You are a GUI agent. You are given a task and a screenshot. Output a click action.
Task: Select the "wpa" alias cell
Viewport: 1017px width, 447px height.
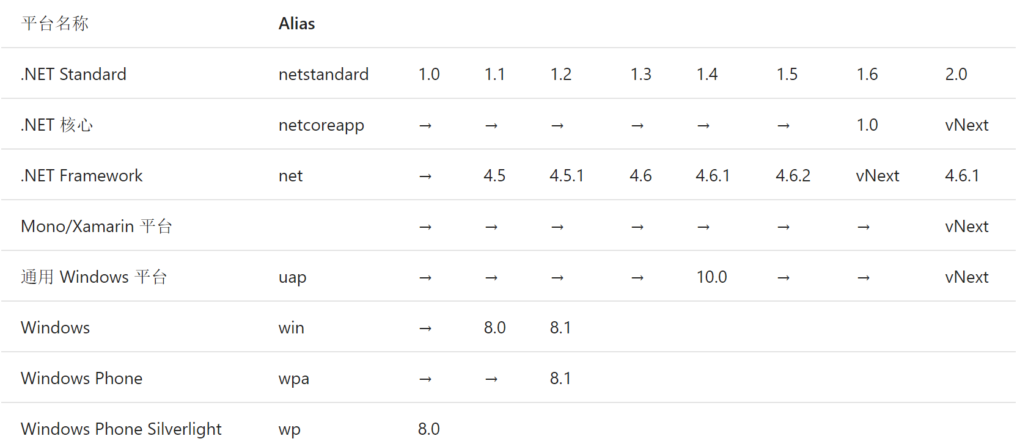click(293, 379)
